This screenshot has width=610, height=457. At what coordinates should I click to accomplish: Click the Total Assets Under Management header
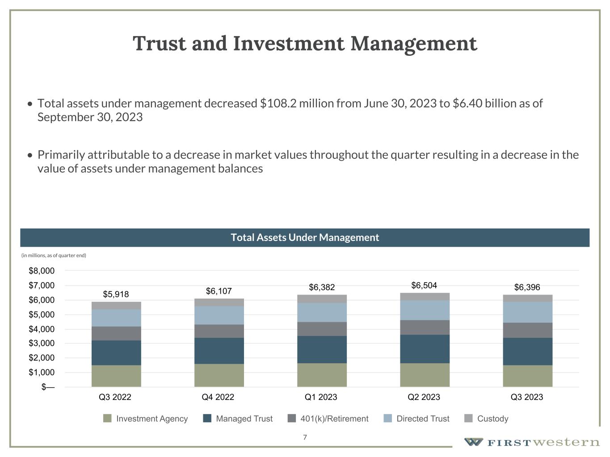305,237
